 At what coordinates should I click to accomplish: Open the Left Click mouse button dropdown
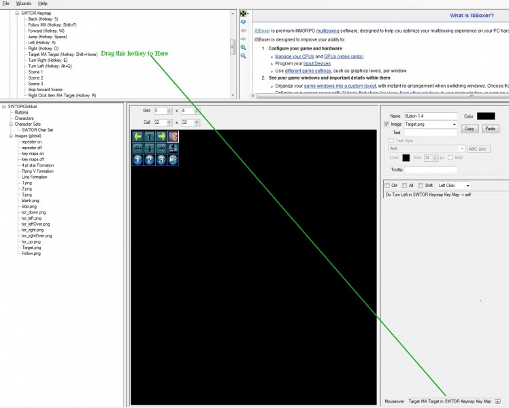click(454, 186)
